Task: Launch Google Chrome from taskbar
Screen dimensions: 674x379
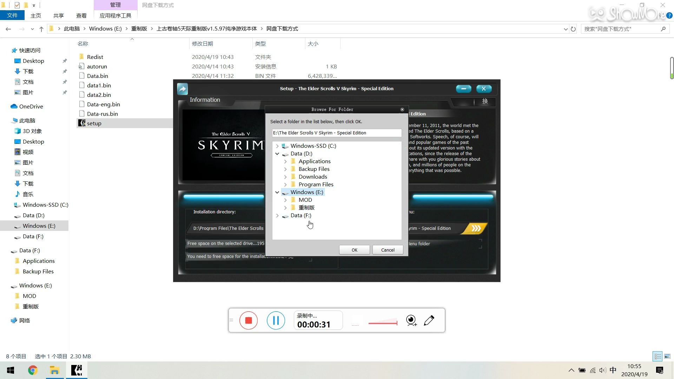Action: click(33, 370)
